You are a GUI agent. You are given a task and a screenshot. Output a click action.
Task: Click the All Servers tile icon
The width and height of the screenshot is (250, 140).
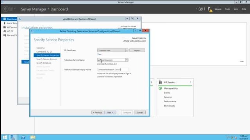coord(161,82)
